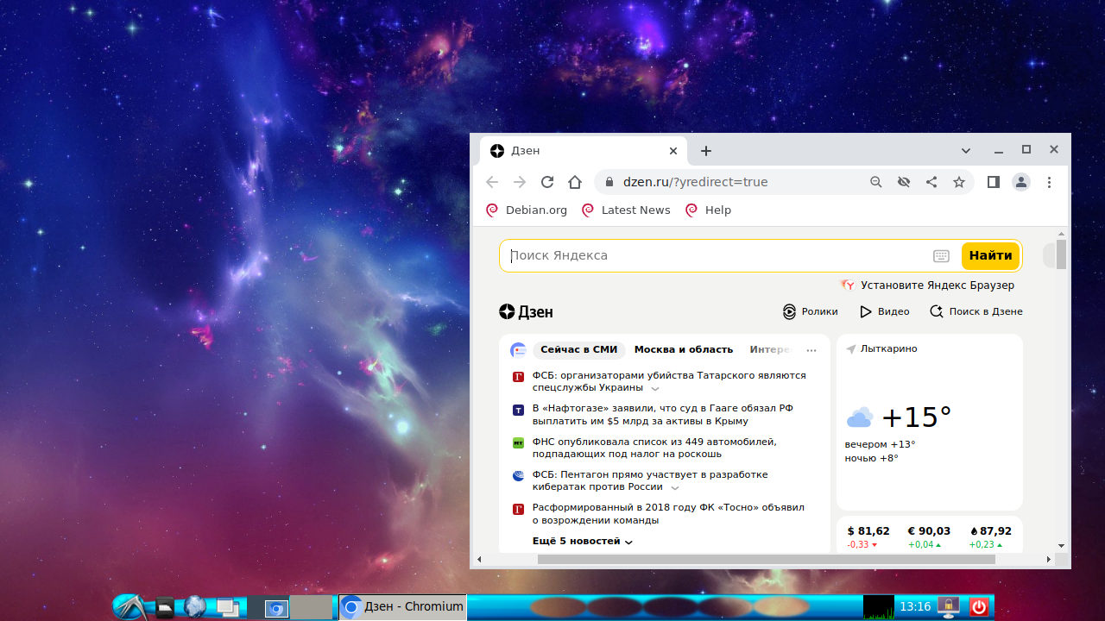Bookmark this tab with the star
Viewport: 1105px width, 621px height.
(x=959, y=182)
